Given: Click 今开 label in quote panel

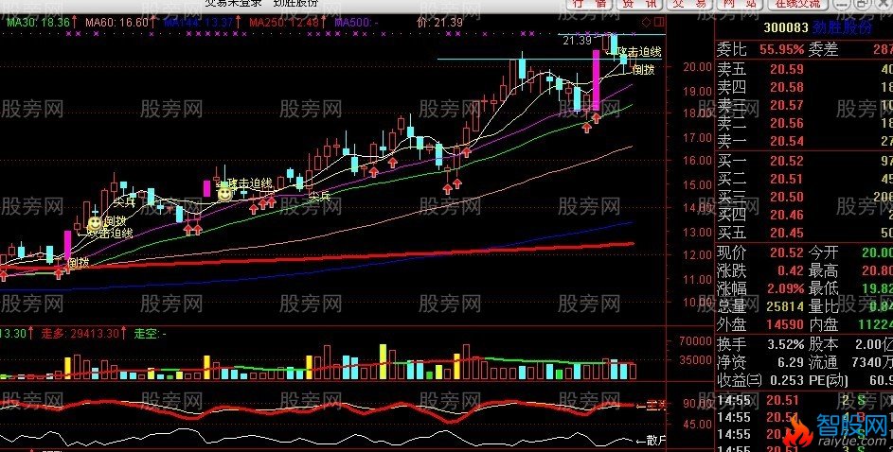Looking at the screenshot, I should pos(823,252).
